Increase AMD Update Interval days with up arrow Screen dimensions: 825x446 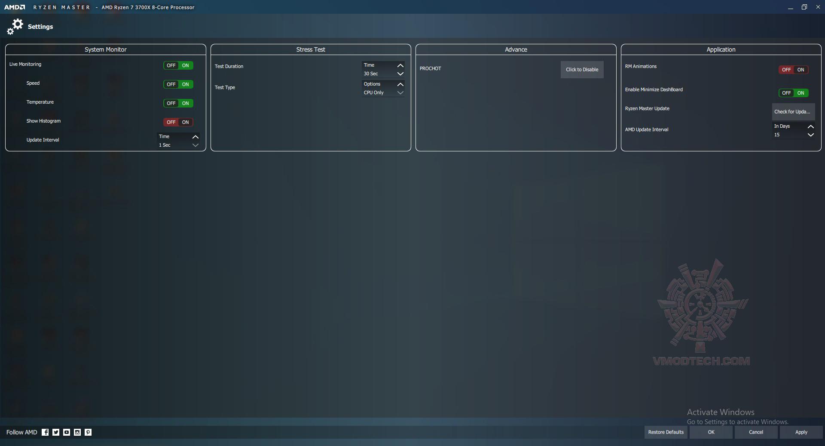(x=811, y=126)
